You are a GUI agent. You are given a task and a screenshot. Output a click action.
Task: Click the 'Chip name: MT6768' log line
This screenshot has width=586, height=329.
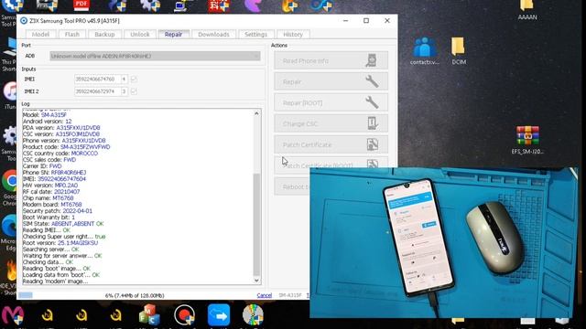click(x=48, y=198)
